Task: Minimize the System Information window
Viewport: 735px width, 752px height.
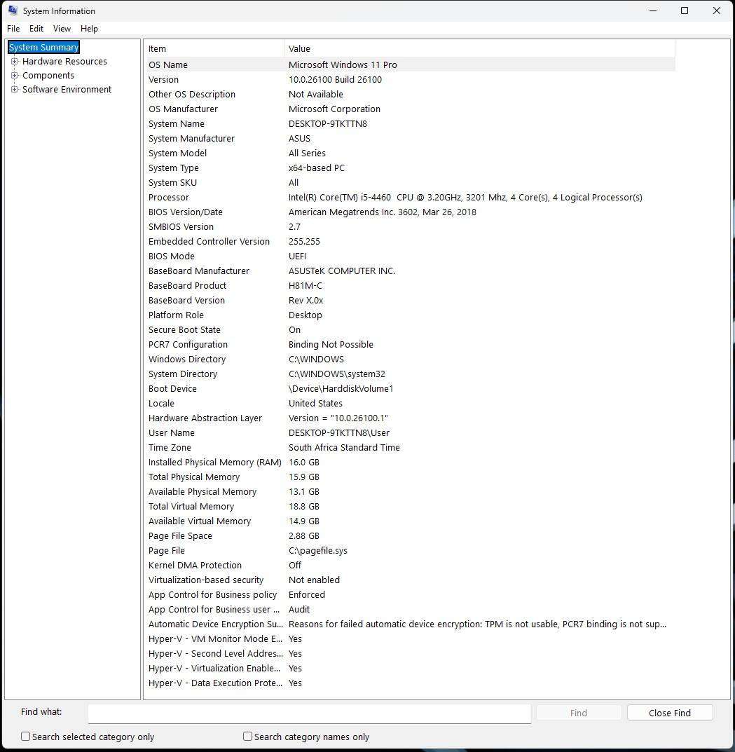Action: coord(652,11)
